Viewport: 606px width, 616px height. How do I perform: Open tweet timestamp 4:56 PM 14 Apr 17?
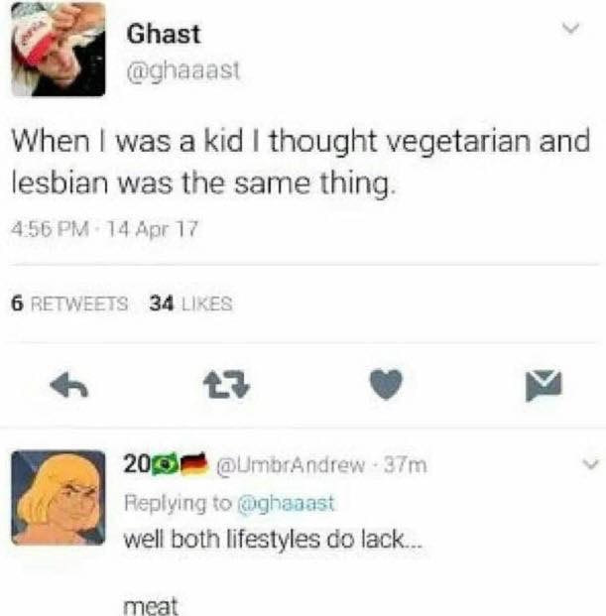[104, 228]
